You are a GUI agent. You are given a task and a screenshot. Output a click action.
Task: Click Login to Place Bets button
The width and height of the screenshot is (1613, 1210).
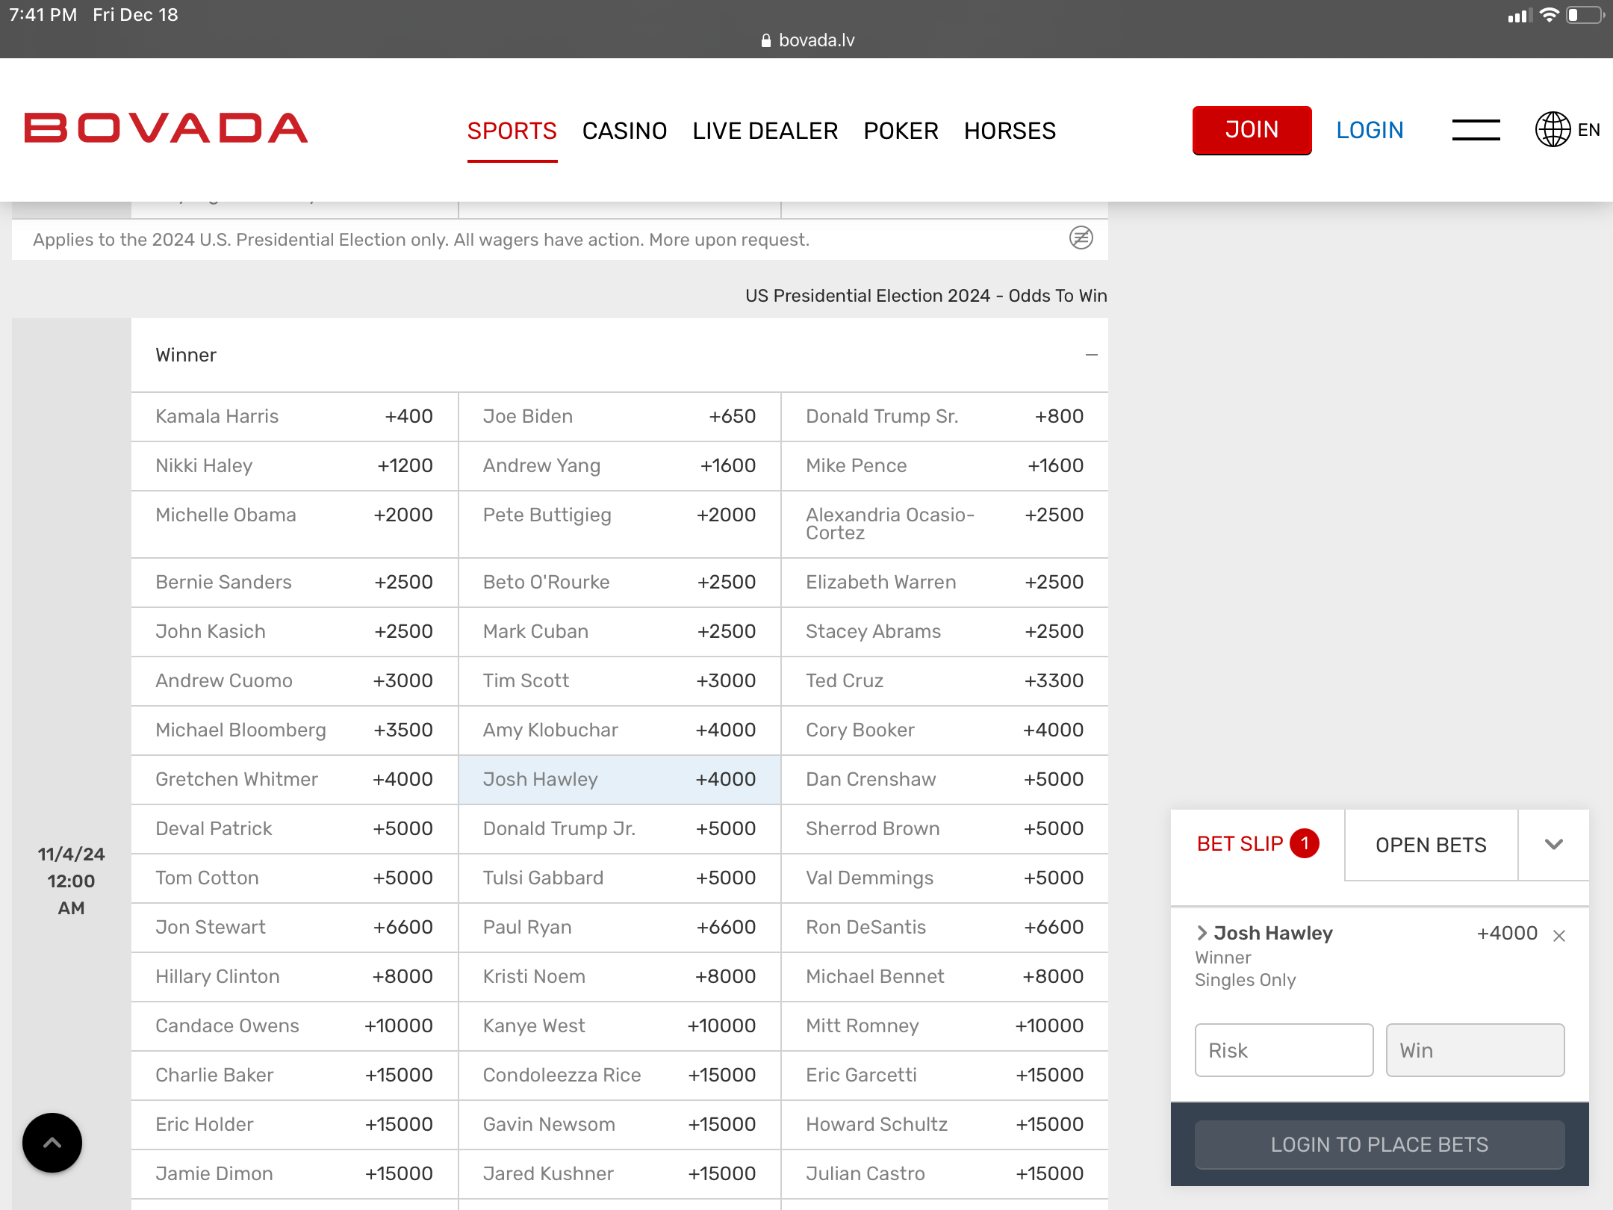pos(1379,1144)
